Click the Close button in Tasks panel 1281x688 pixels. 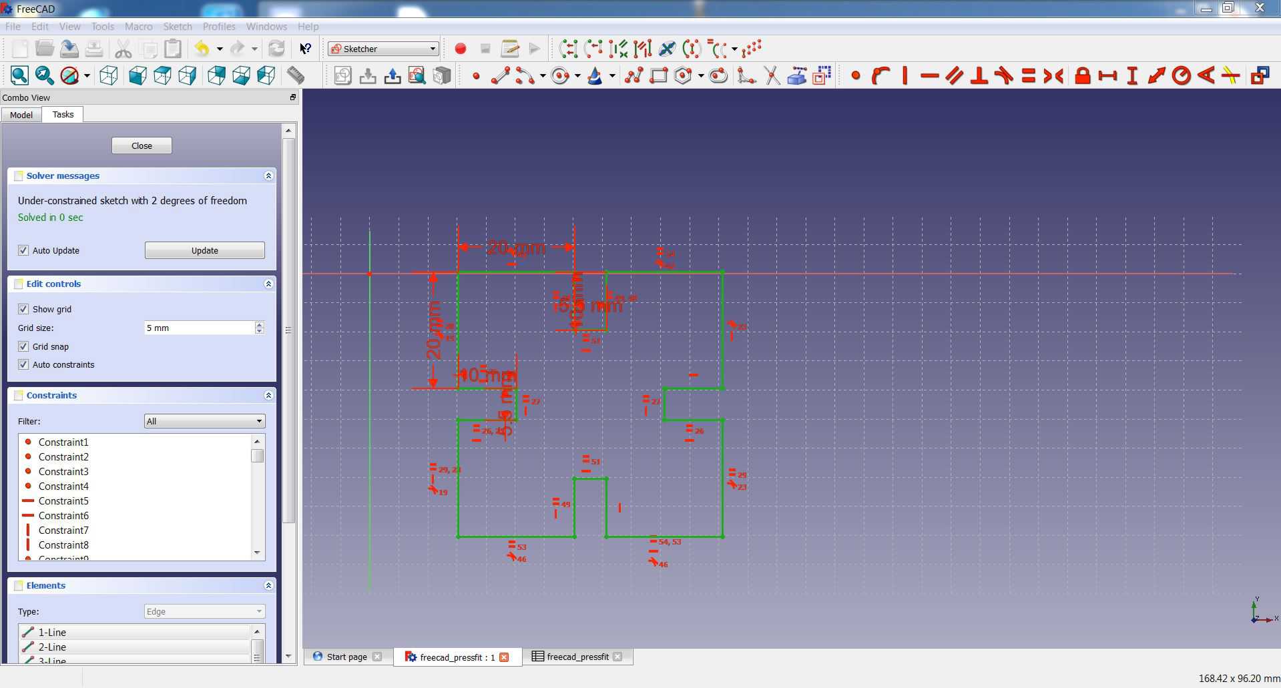[142, 145]
